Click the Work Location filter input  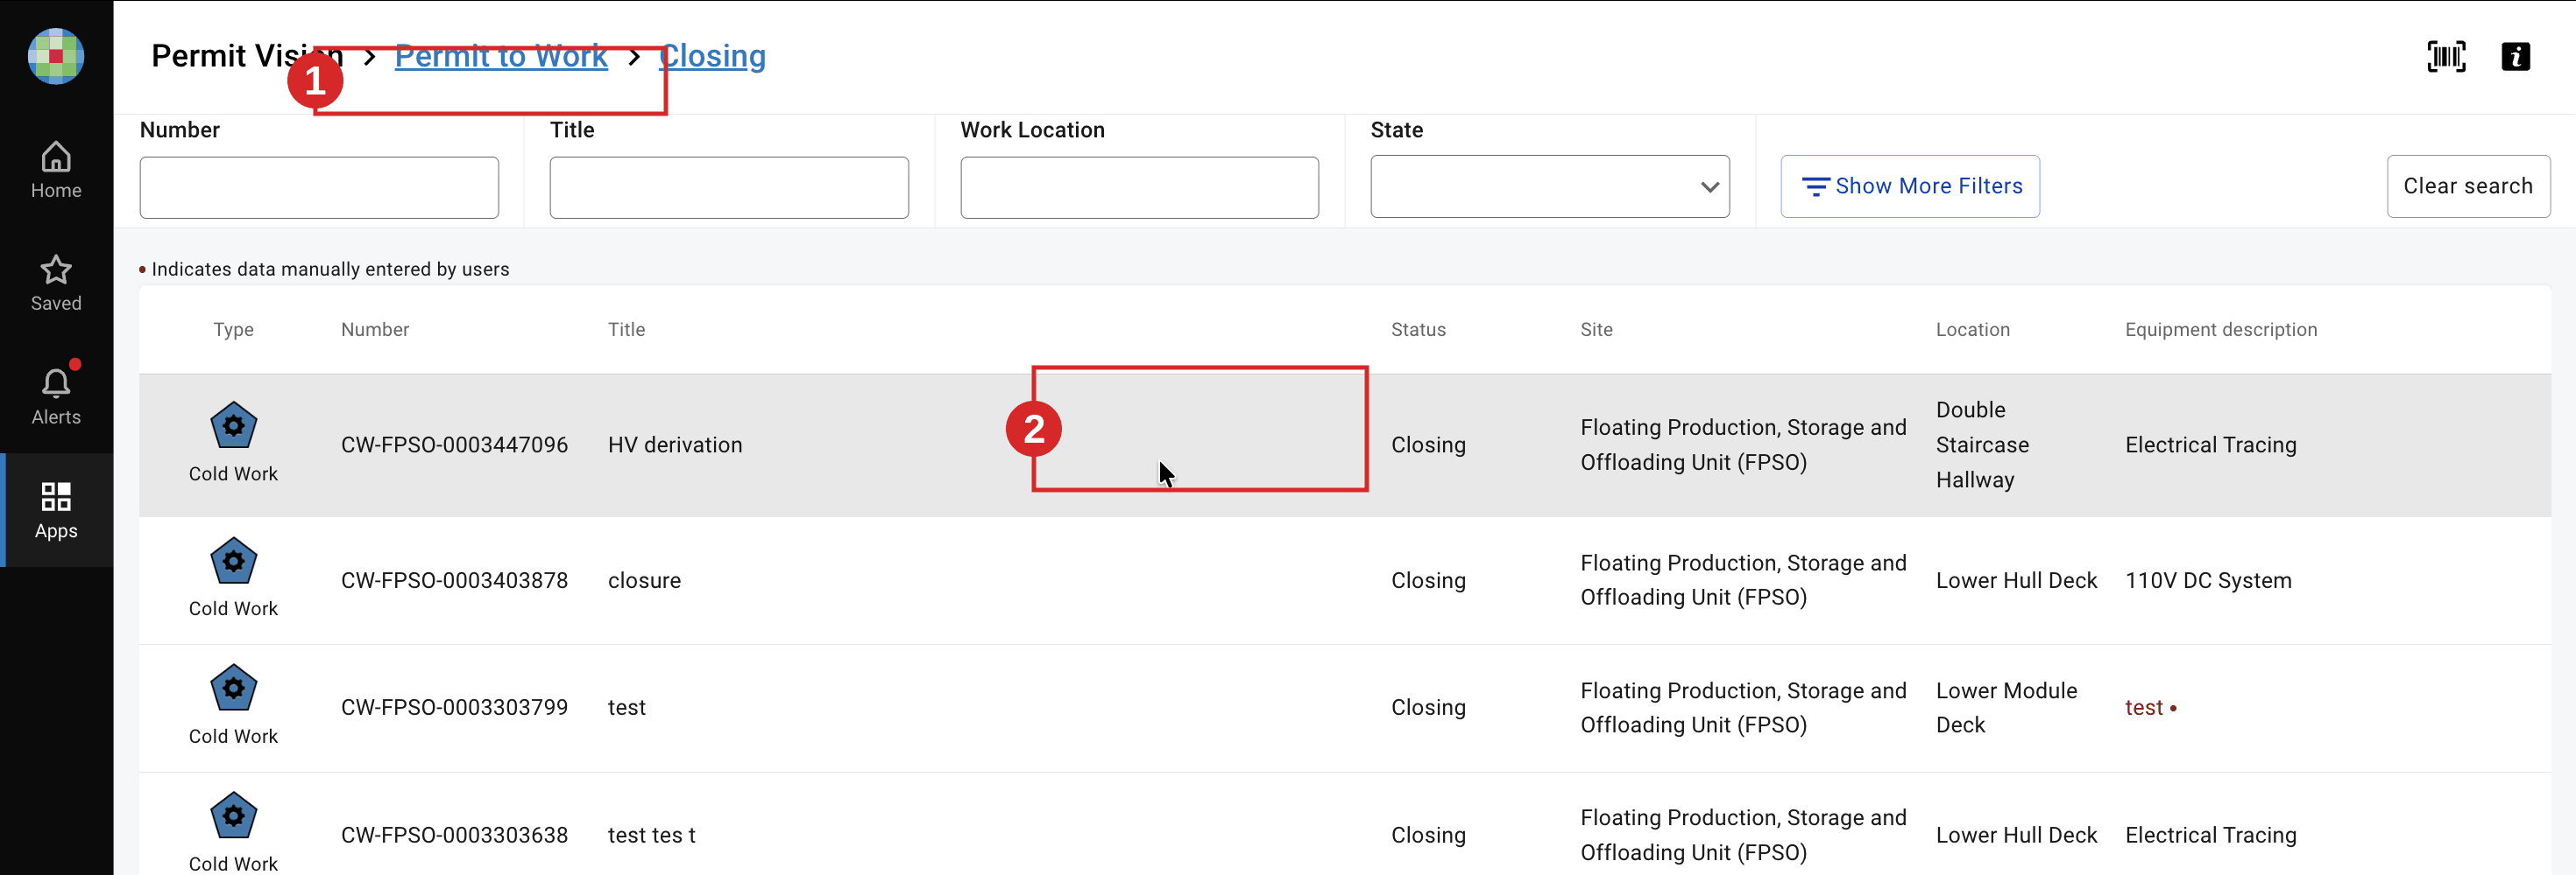coord(1139,186)
